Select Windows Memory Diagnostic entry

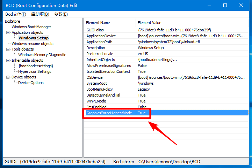pos(42,55)
